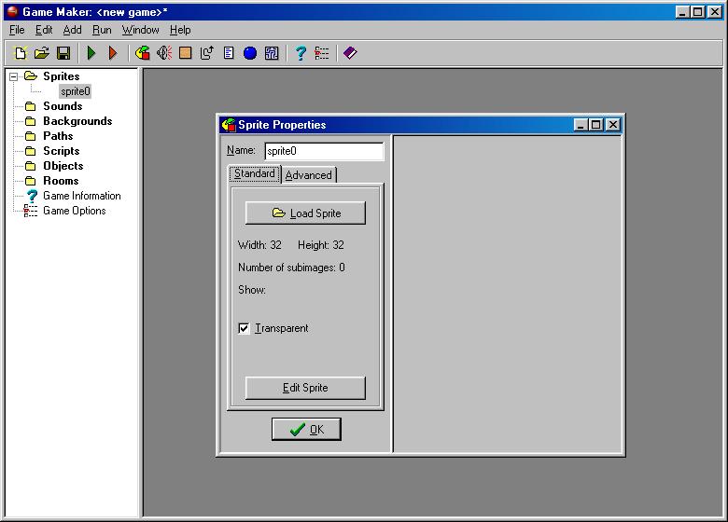The width and height of the screenshot is (728, 522).
Task: Click the Save game floppy disk icon
Action: pyautogui.click(x=63, y=53)
